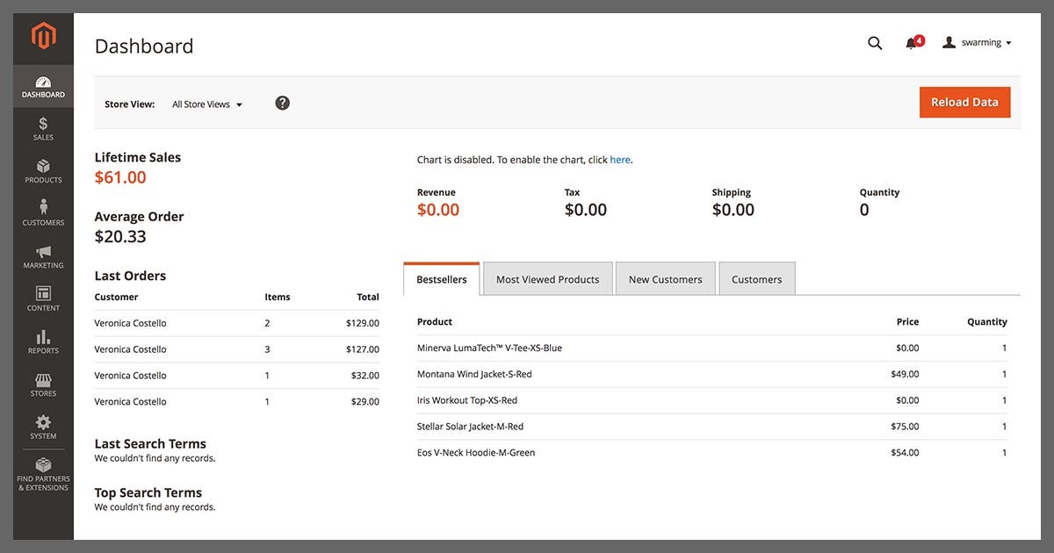The width and height of the screenshot is (1054, 553).
Task: Open the System gear icon
Action: [43, 422]
